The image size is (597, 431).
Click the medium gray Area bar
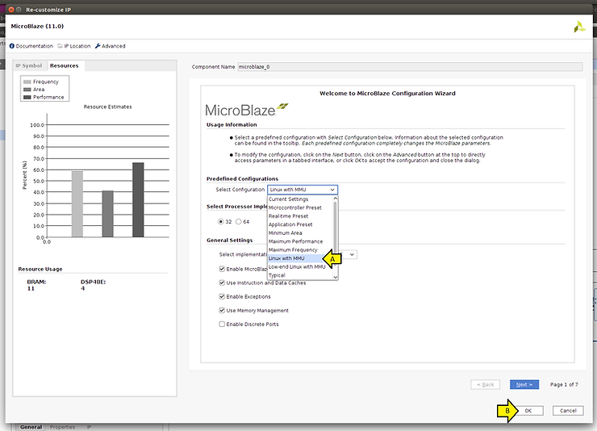click(108, 214)
